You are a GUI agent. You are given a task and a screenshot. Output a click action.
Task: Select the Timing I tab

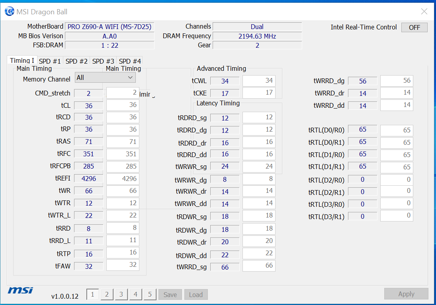pos(22,60)
